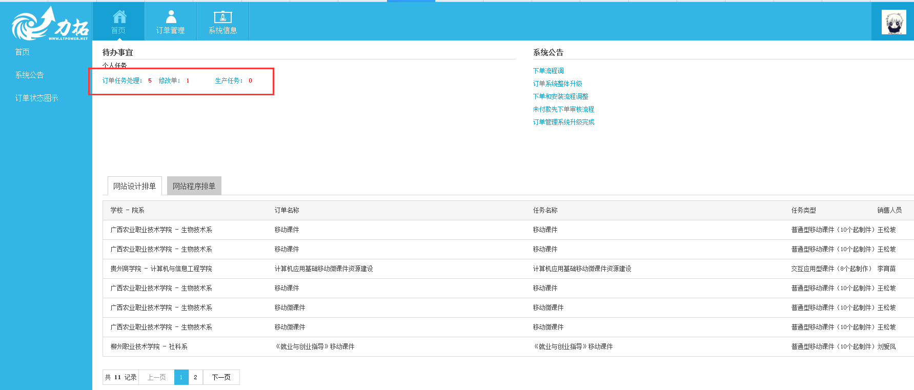Open the 未付款先下单审核流程 announcement

point(563,109)
